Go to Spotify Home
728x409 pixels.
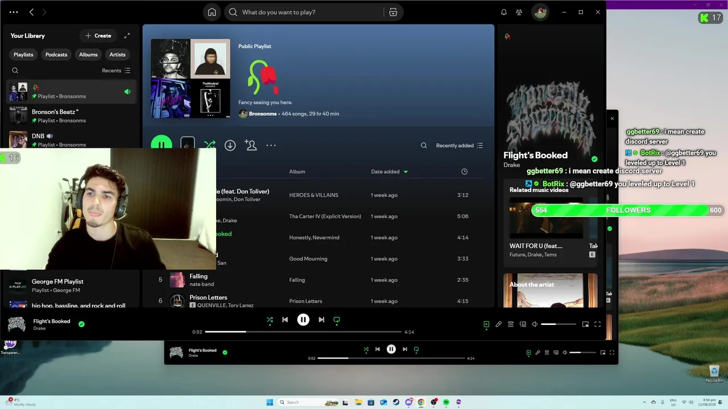pos(212,12)
